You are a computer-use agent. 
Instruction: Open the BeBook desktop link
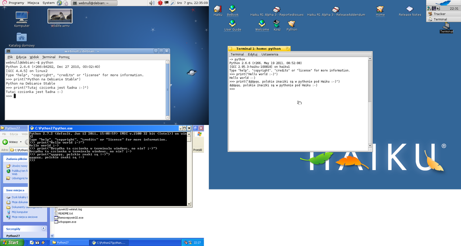(233, 11)
